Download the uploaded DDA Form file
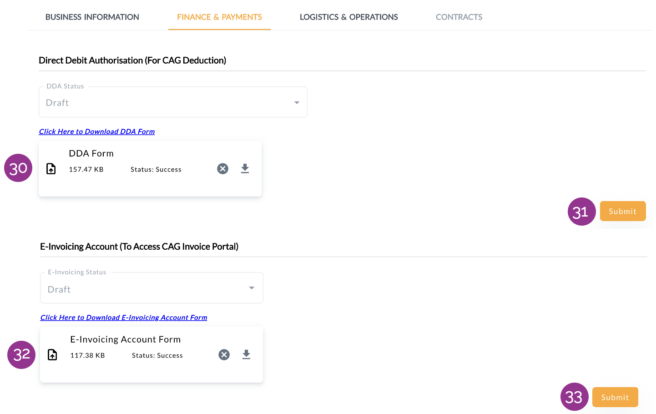 pos(245,169)
